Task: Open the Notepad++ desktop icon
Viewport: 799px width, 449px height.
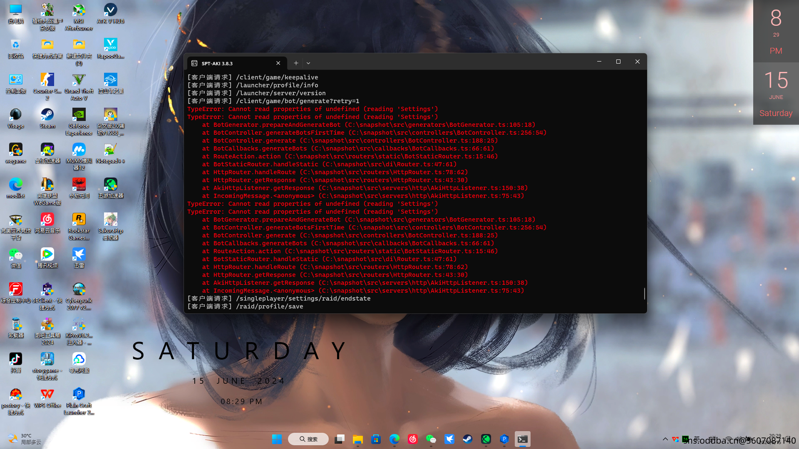Action: click(110, 150)
